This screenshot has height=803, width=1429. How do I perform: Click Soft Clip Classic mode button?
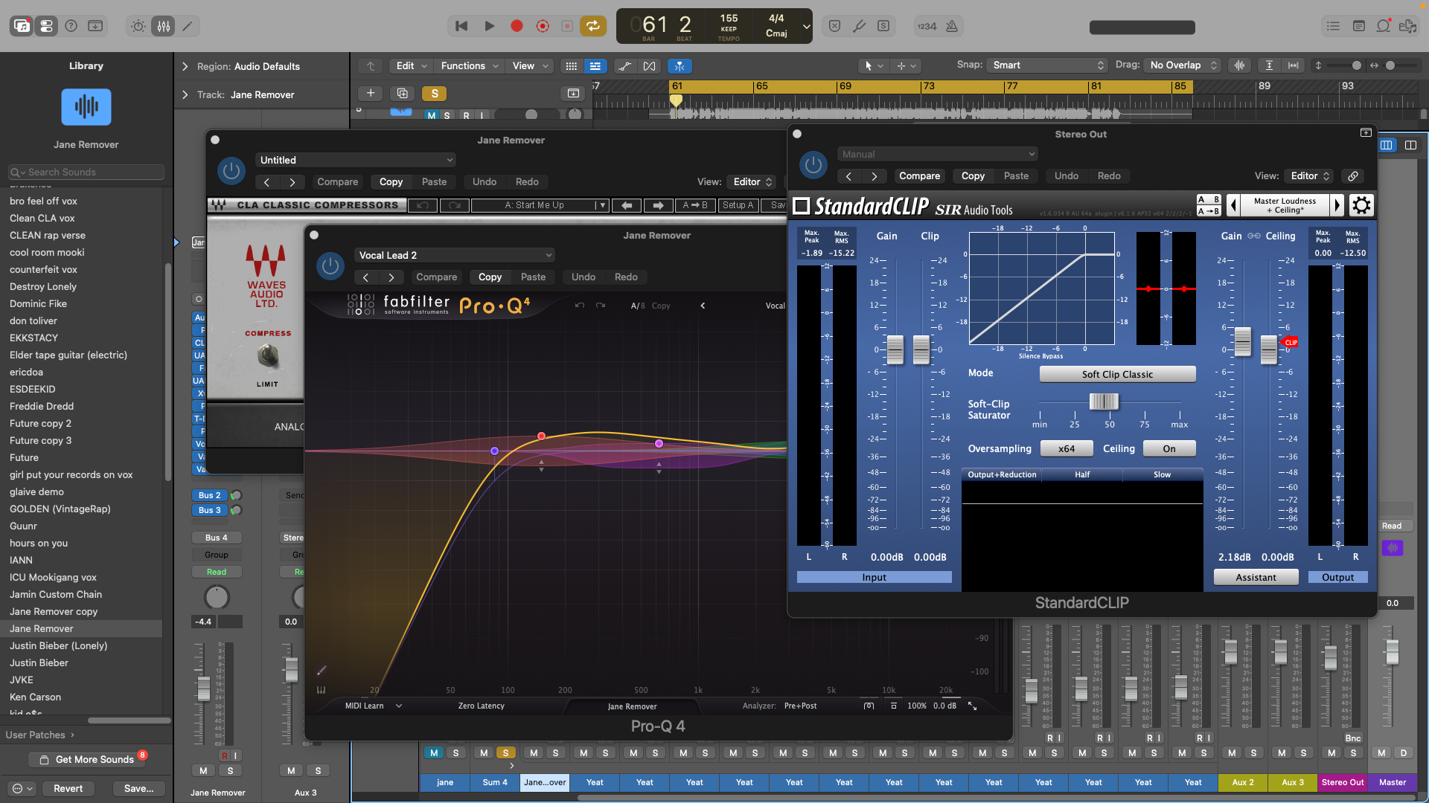coord(1117,374)
